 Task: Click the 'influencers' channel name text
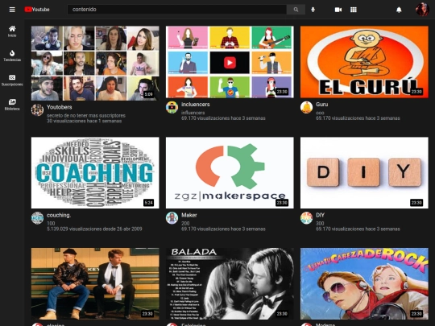click(x=193, y=113)
